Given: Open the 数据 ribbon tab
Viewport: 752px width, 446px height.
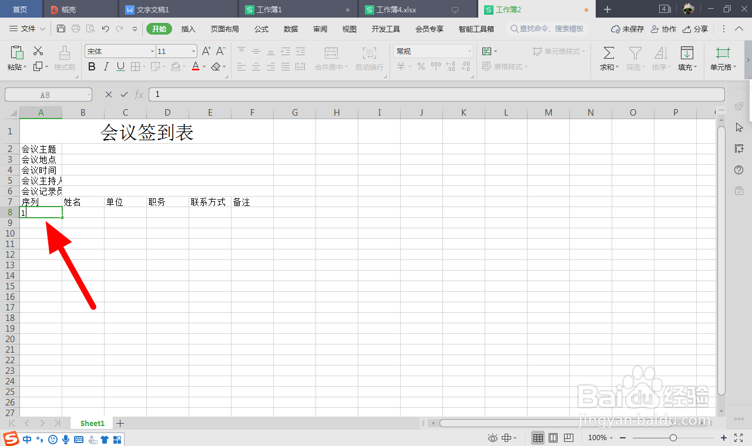Looking at the screenshot, I should click(x=291, y=29).
